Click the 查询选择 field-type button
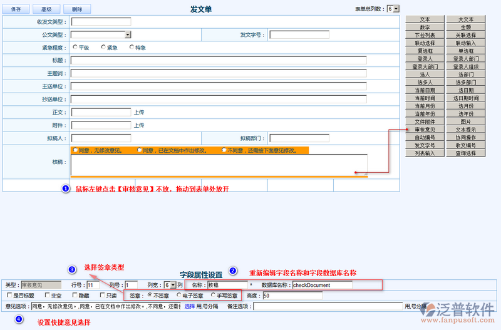Screen dimensions: 501x330 [x=466, y=153]
